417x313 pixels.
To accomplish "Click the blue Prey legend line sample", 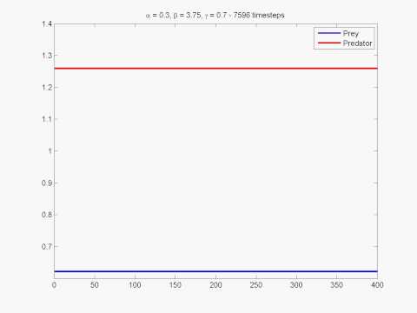I will (329, 33).
